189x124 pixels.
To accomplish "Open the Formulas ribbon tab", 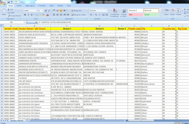I will pyautogui.click(x=42, y=6).
